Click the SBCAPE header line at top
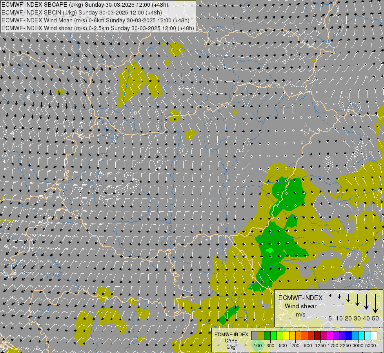Screen dimensions: 384x353 click(84, 5)
